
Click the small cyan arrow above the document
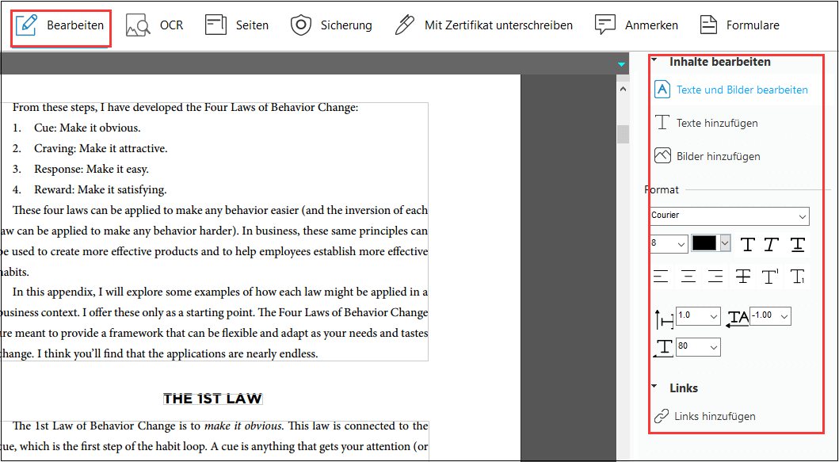[621, 65]
